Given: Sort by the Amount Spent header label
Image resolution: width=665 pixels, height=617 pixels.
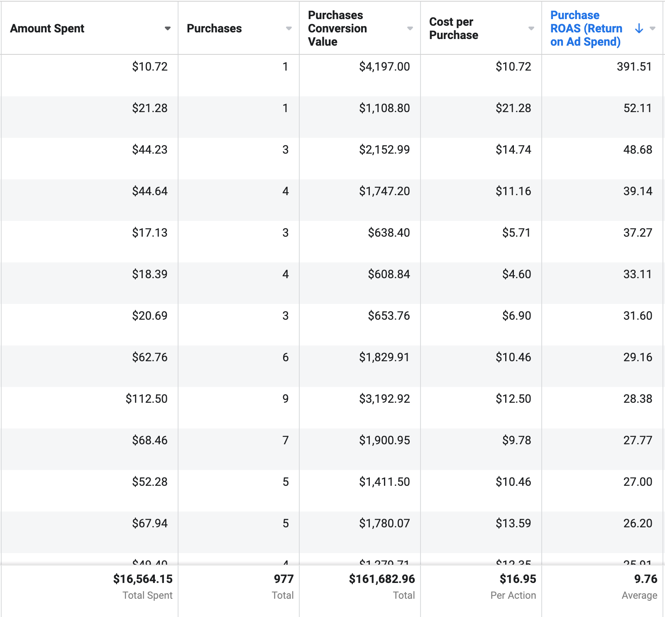Looking at the screenshot, I should click(x=47, y=28).
